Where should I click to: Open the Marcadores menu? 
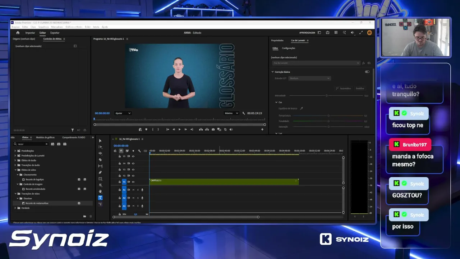pyautogui.click(x=57, y=27)
